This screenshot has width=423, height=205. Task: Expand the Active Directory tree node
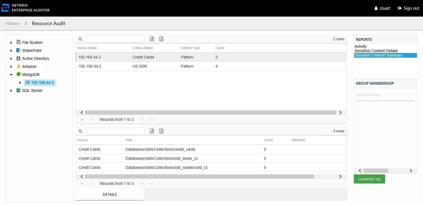coord(11,58)
